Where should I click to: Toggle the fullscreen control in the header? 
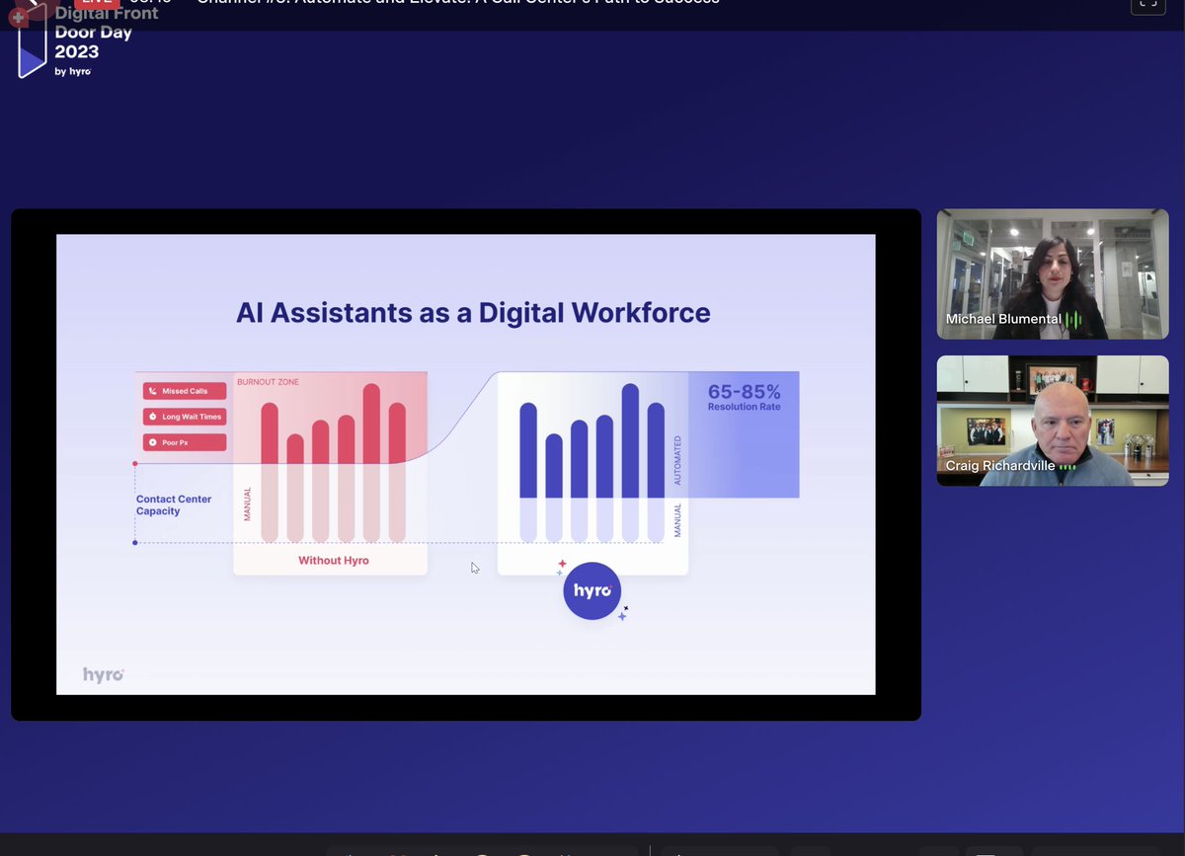pos(1147,5)
